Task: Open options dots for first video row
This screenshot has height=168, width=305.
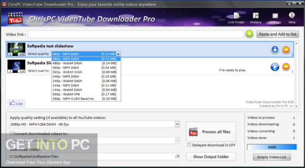Action: click(x=292, y=55)
